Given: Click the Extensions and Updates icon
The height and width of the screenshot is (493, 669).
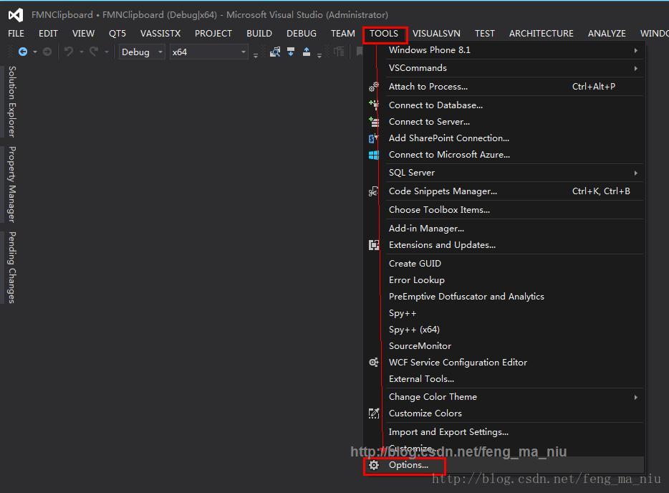Looking at the screenshot, I should click(374, 245).
